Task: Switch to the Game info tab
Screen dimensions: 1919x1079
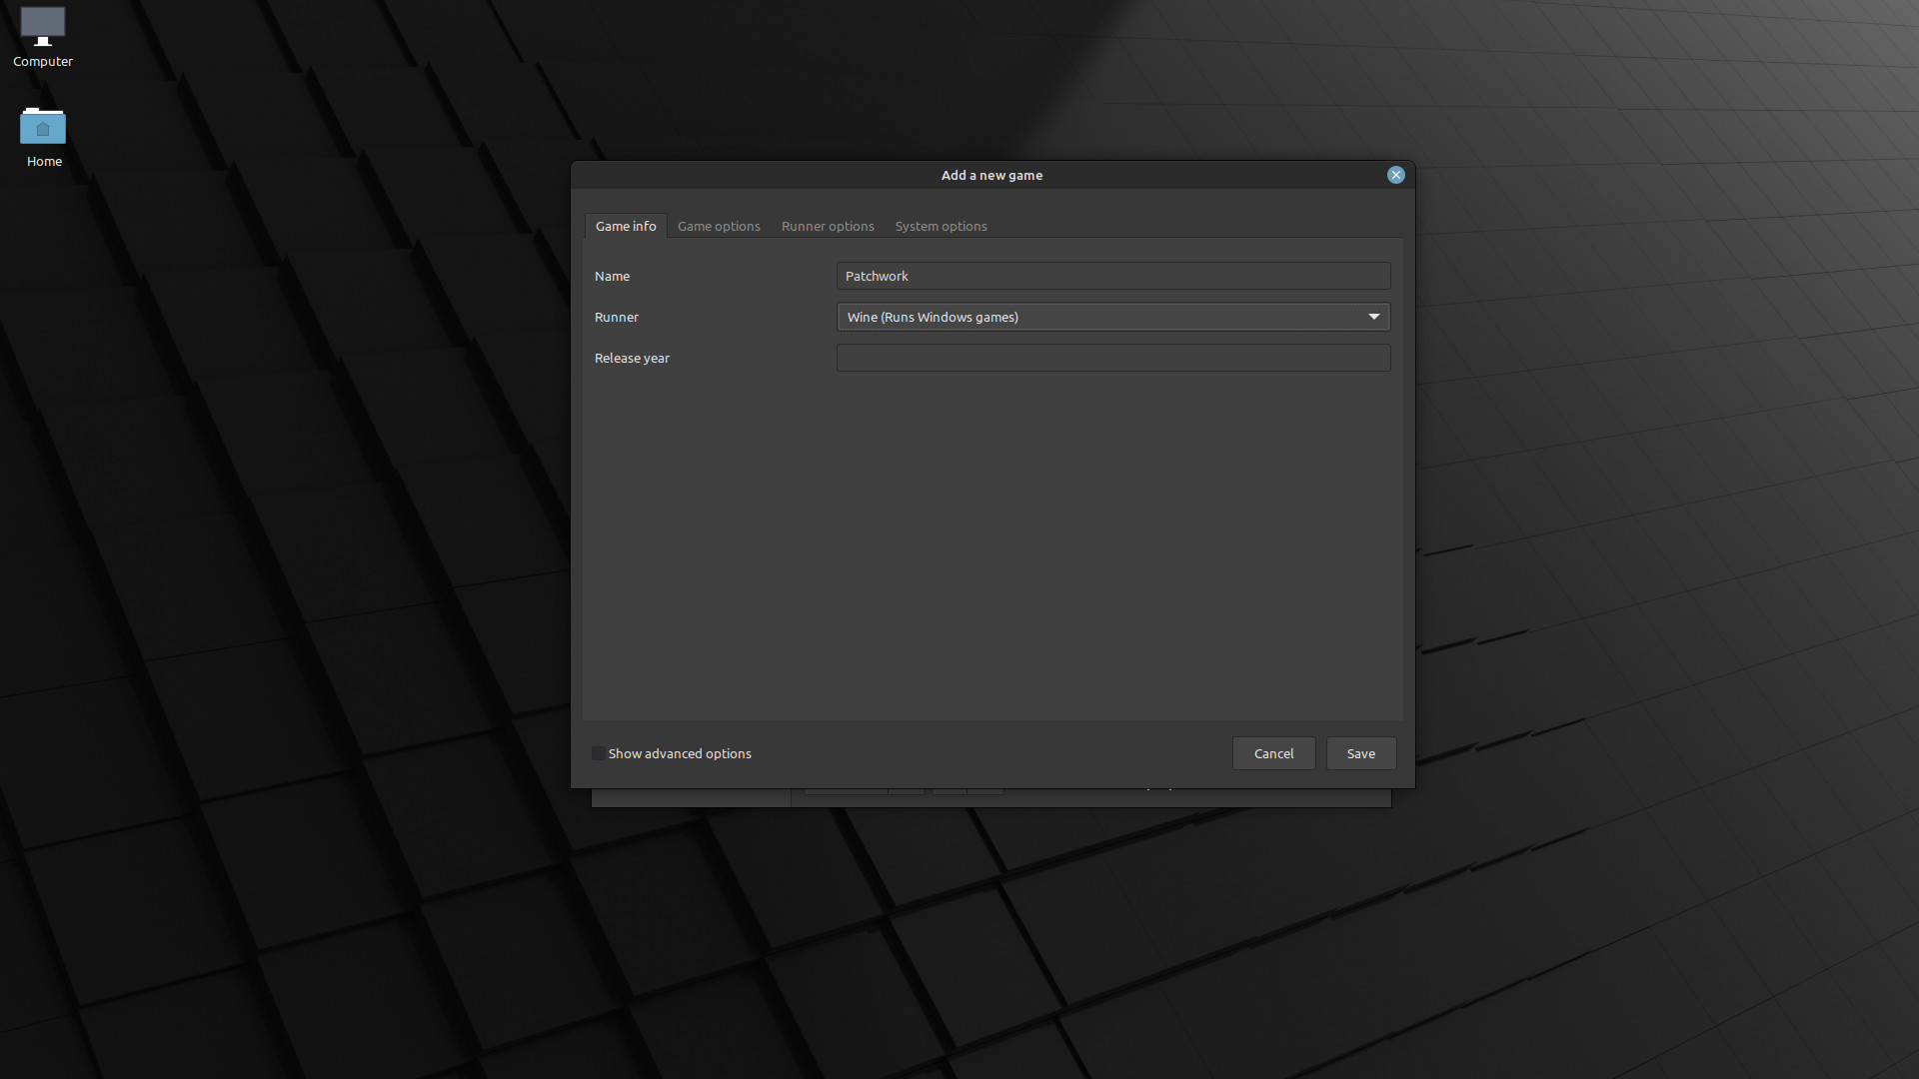Action: coord(626,226)
